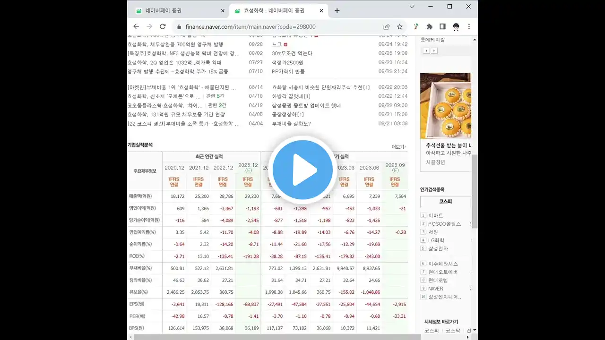
Task: Open the Chrome profile avatar
Action: [x=456, y=26]
